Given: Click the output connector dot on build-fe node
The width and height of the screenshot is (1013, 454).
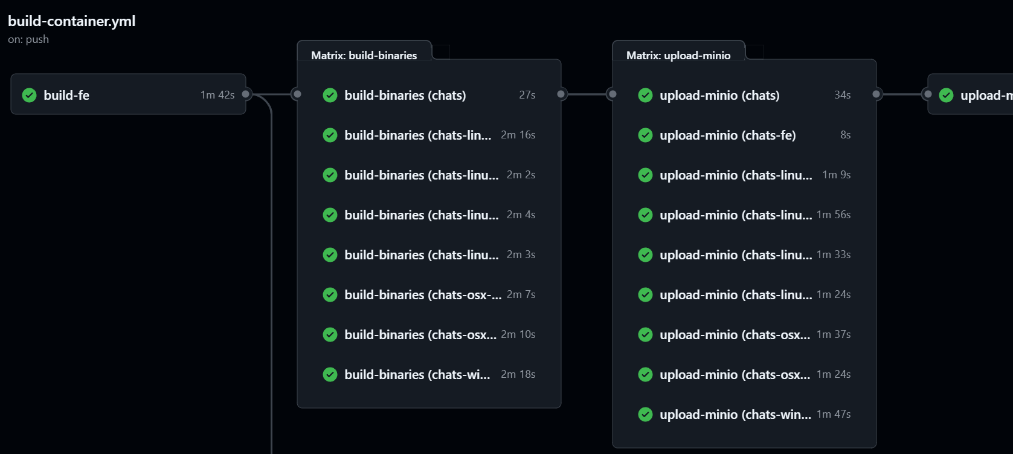Looking at the screenshot, I should coord(246,94).
